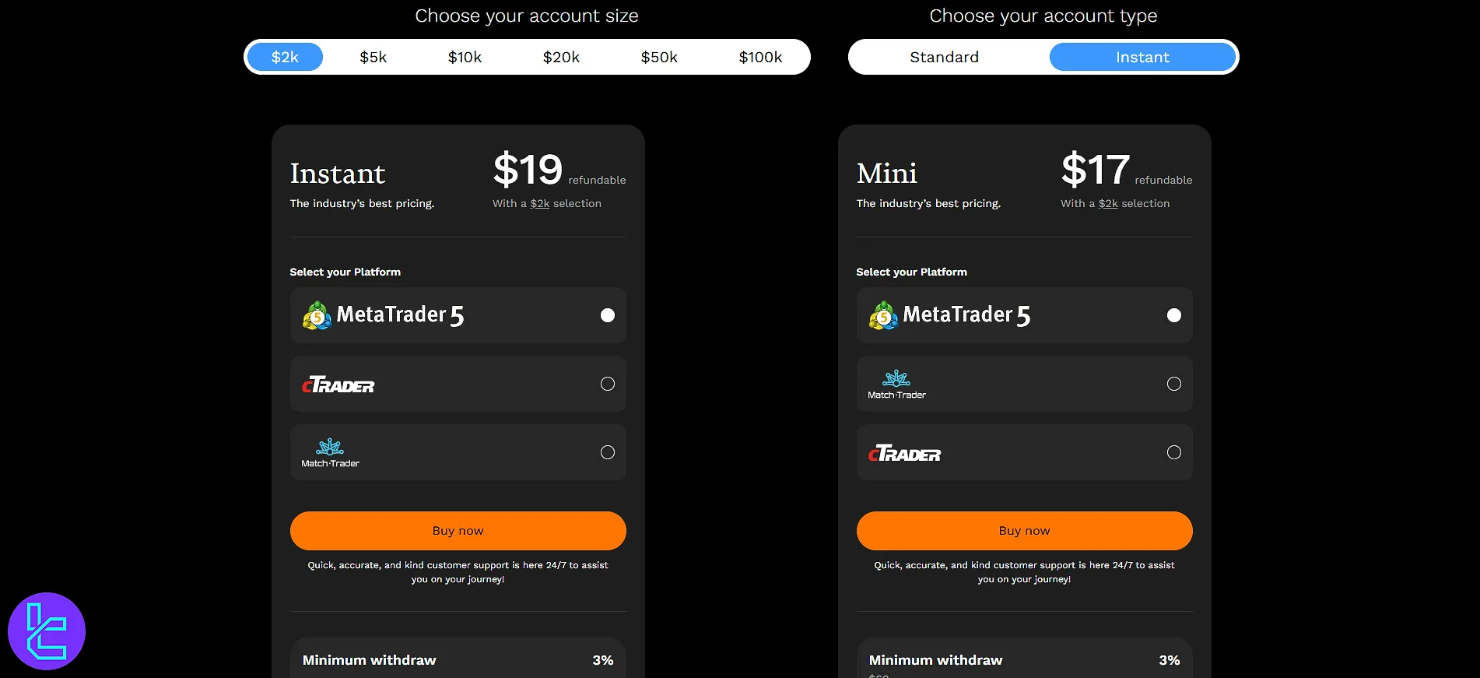Click the purple site logo in the corner

click(x=47, y=631)
